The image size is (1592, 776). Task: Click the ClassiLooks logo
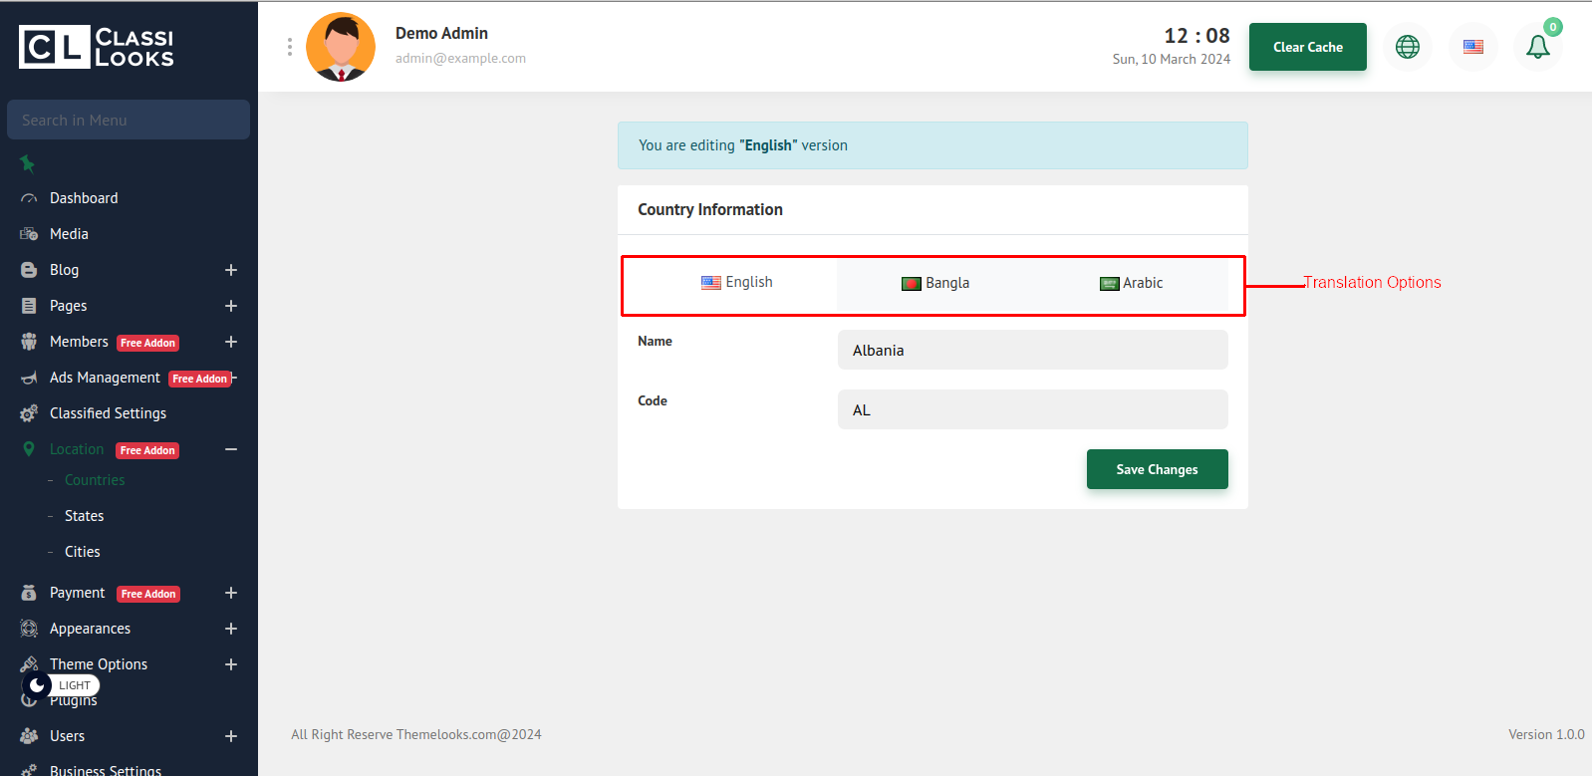(97, 47)
